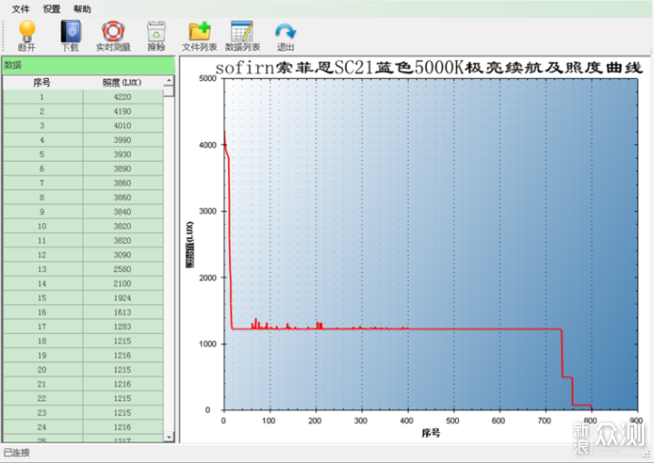Select row 10 in the data table
Viewport: 654px width, 463px height.
83,226
